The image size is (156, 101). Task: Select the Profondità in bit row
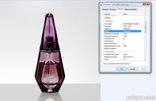tap(122, 38)
